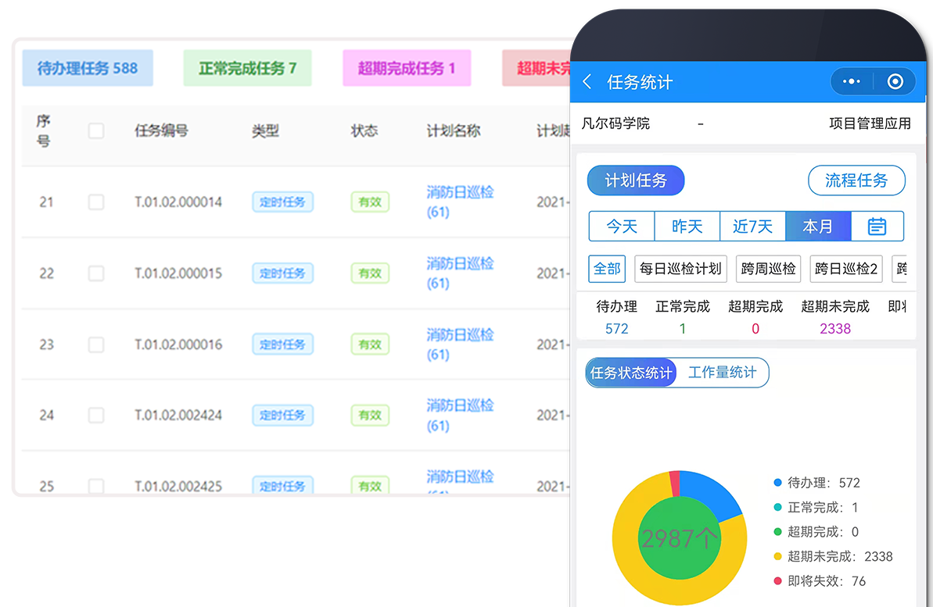Tap the 待办理任务 588 status card
Image resolution: width=933 pixels, height=607 pixels.
(88, 68)
